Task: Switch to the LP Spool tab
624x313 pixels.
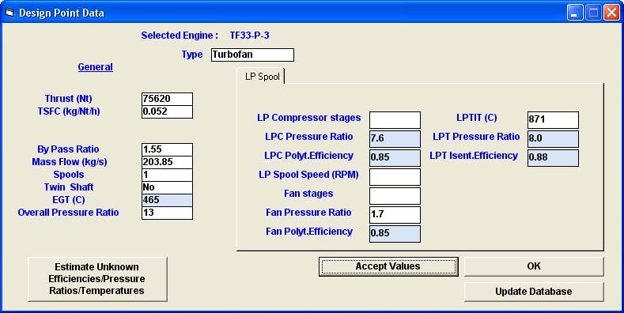Action: [262, 77]
